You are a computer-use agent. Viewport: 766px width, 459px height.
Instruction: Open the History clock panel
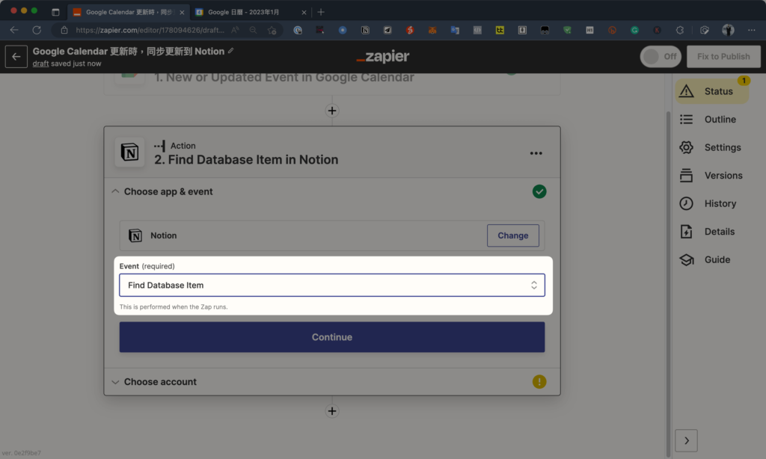click(x=708, y=203)
